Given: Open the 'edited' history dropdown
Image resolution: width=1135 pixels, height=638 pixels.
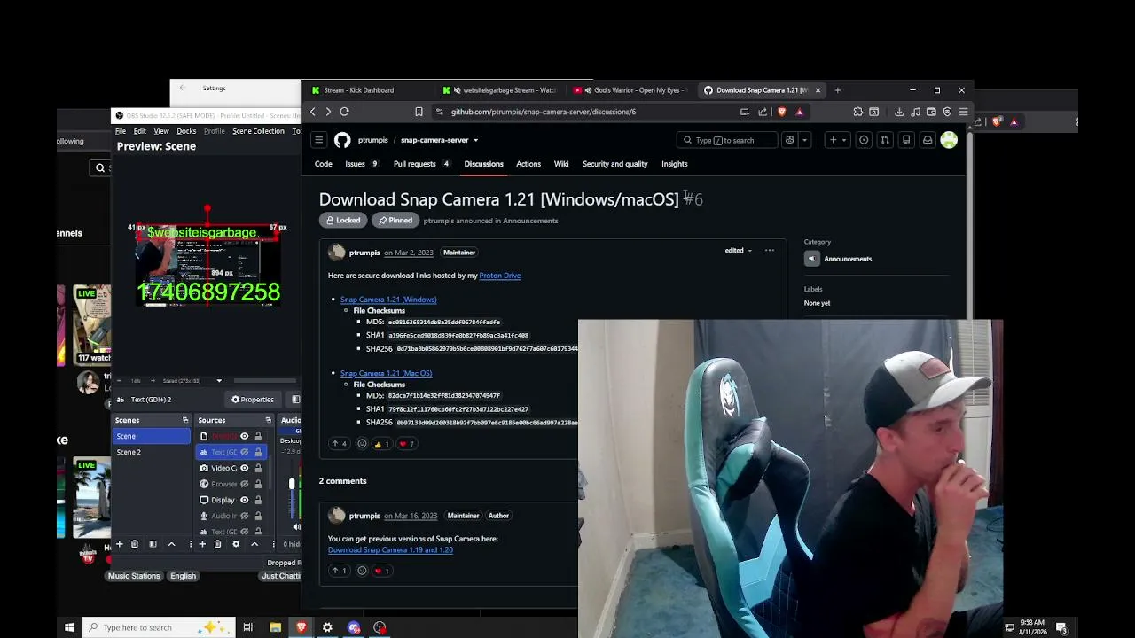Looking at the screenshot, I should (x=738, y=251).
